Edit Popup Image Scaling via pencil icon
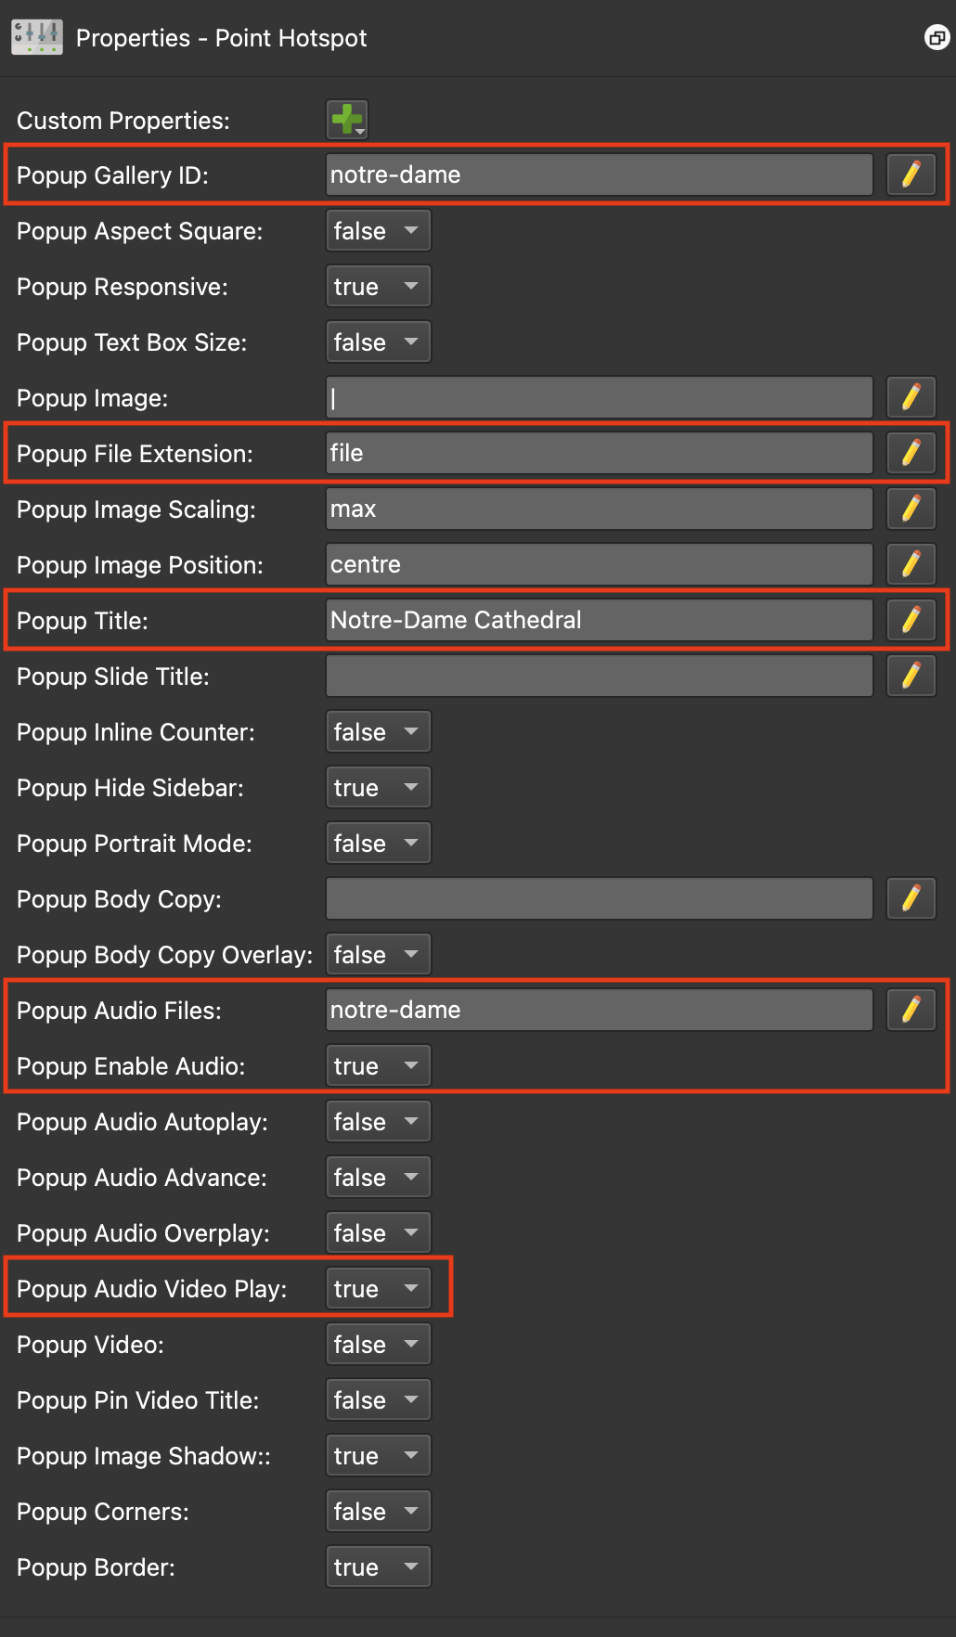Viewport: 956px width, 1637px height. tap(911, 509)
